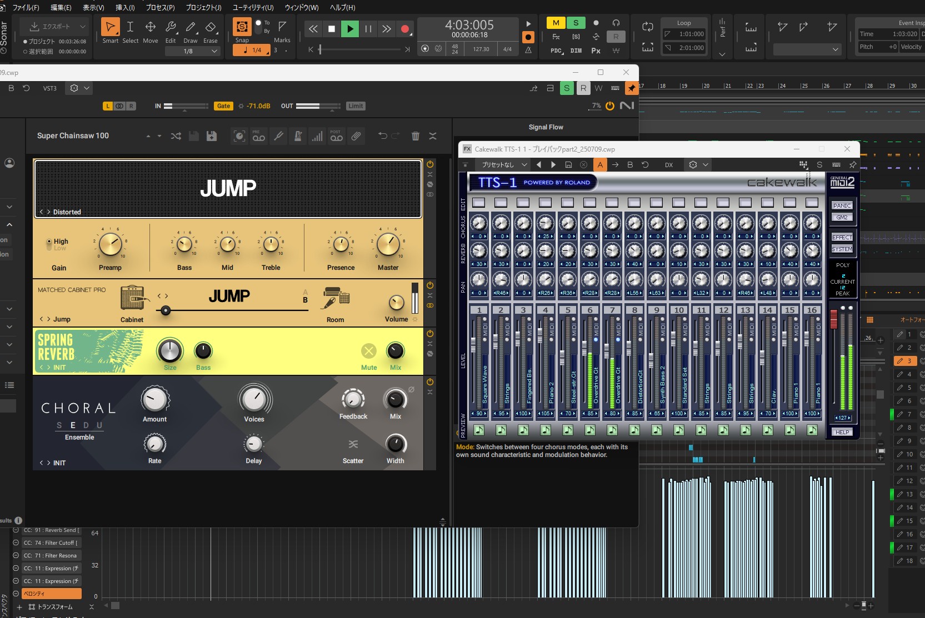The height and width of the screenshot is (618, 925).
Task: Expand the Perf module chevron
Action: pyautogui.click(x=722, y=54)
